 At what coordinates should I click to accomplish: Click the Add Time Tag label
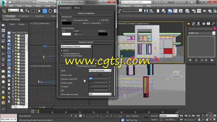[x=131, y=120]
